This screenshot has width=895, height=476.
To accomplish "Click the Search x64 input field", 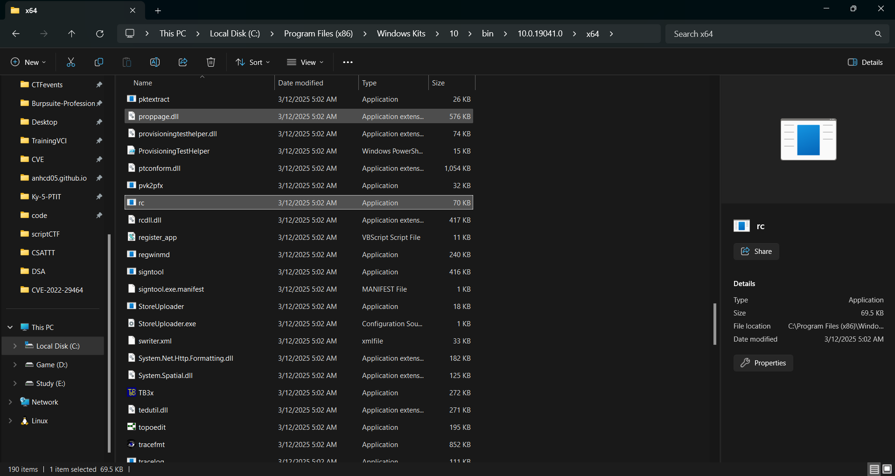I will point(770,34).
